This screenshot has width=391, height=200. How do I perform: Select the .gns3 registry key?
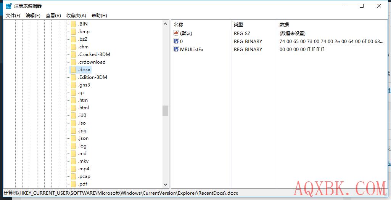[x=84, y=85]
